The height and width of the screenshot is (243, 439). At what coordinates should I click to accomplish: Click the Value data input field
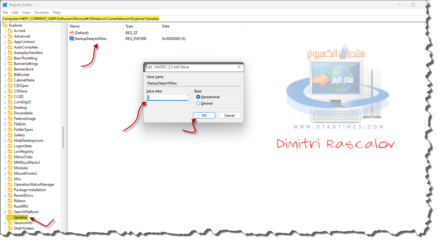click(x=167, y=98)
